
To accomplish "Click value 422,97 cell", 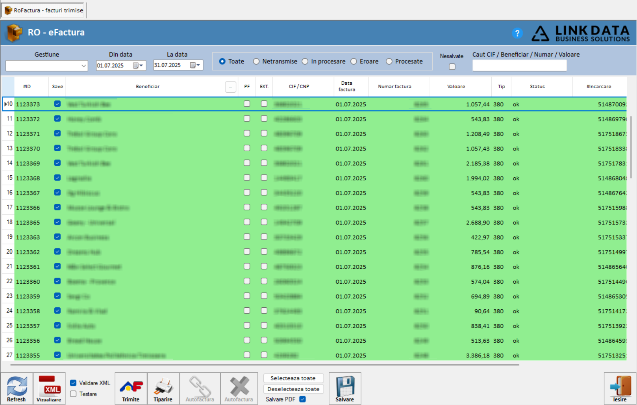I will [461, 237].
